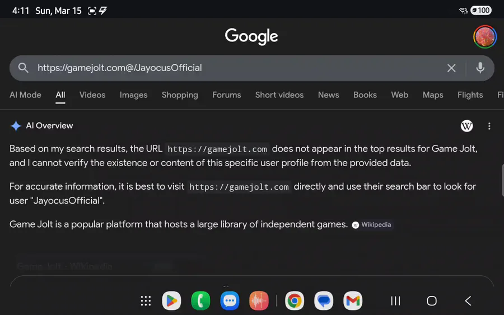The width and height of the screenshot is (504, 315).
Task: Open the Books tab
Action: click(365, 95)
